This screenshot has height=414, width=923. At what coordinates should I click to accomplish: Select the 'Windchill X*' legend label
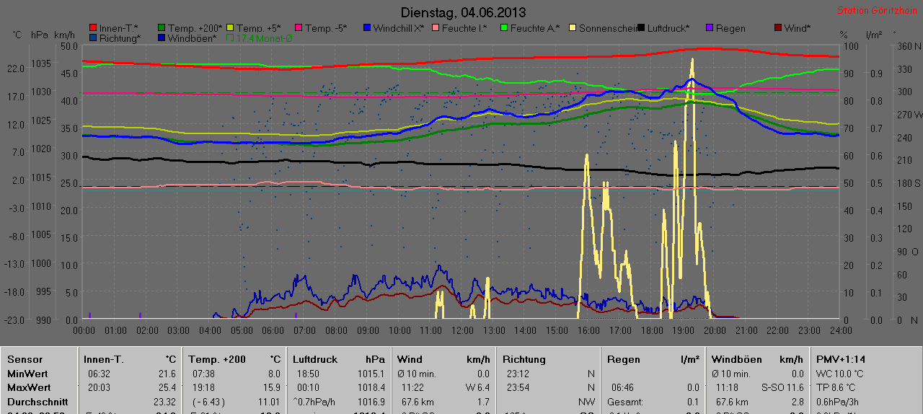click(x=399, y=28)
